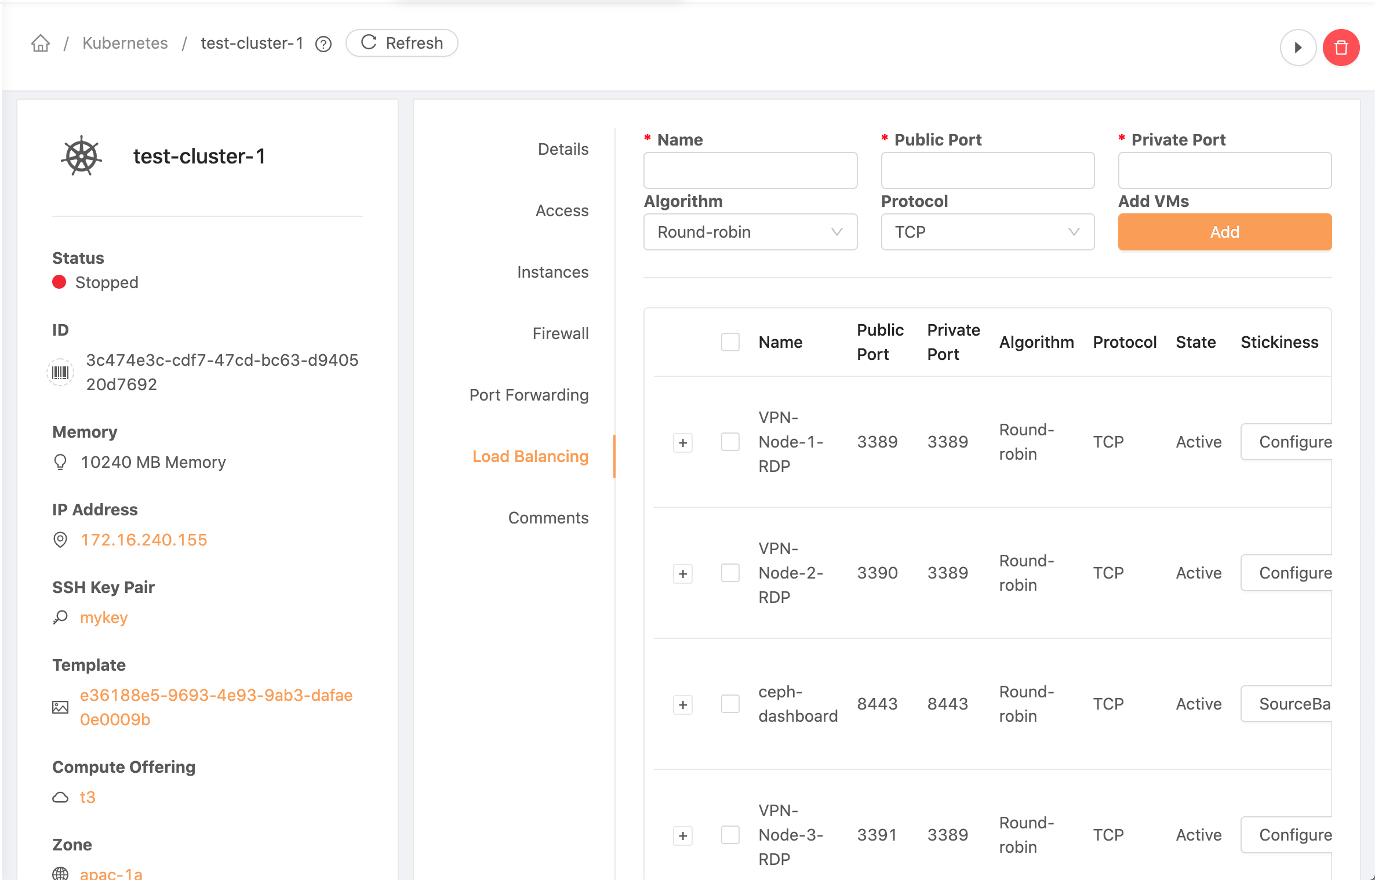This screenshot has width=1375, height=880.
Task: Open the 172.16.240.155 IP address link
Action: [x=144, y=540]
